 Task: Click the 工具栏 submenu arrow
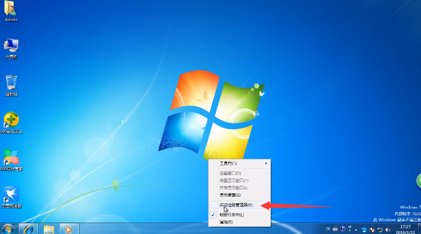click(x=266, y=163)
